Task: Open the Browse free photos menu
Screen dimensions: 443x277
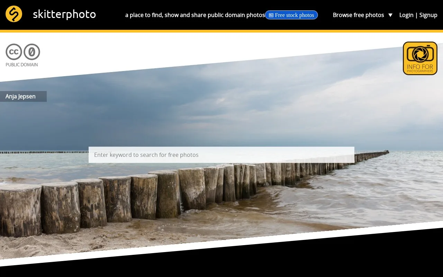Action: [359, 15]
